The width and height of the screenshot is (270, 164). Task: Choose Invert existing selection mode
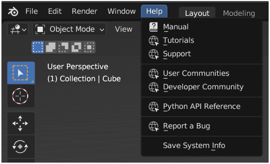click(76, 47)
